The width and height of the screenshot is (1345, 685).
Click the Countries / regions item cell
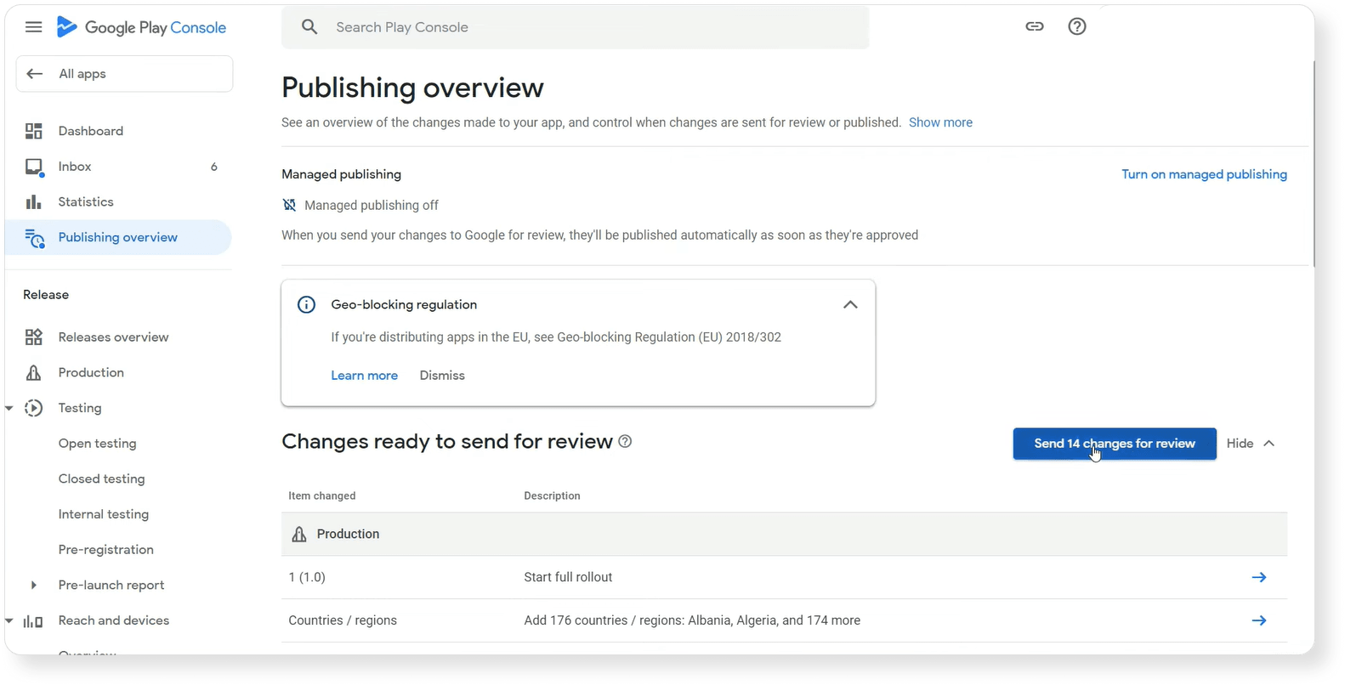(x=343, y=620)
